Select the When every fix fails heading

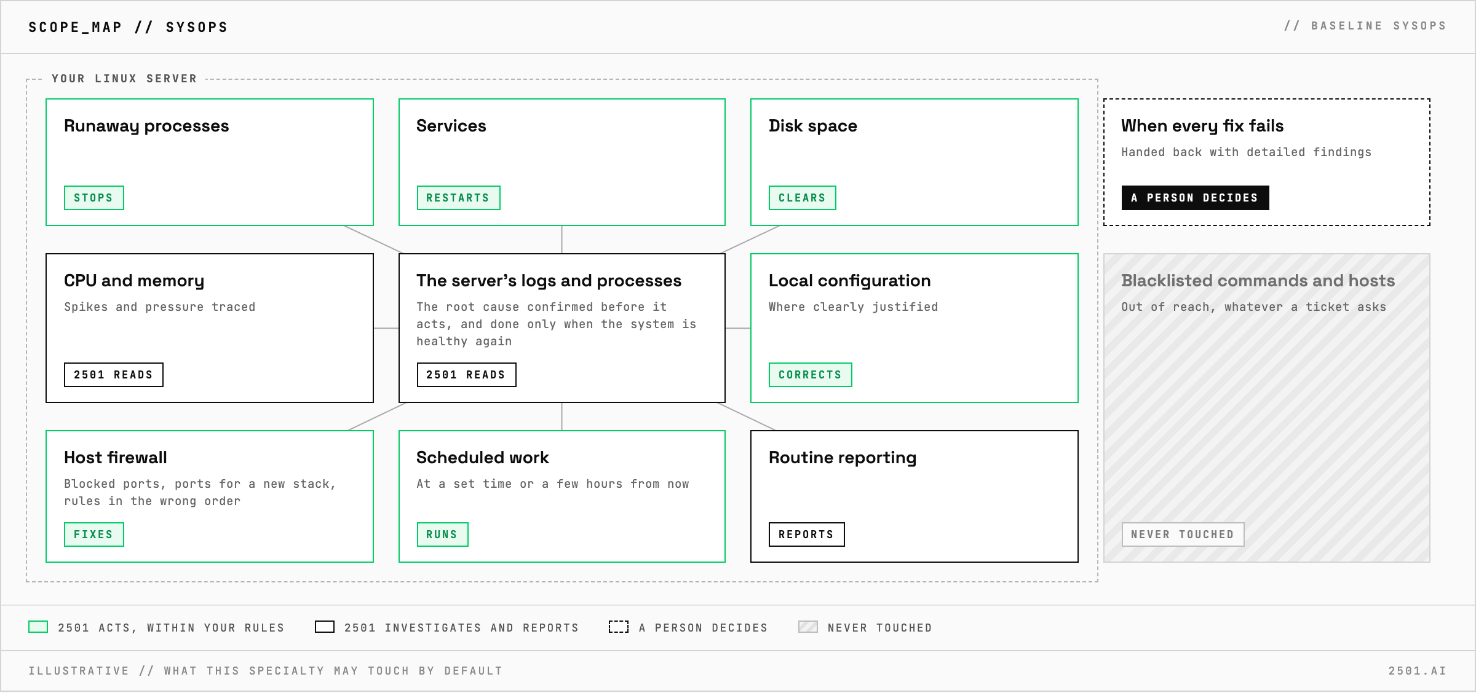point(1202,126)
